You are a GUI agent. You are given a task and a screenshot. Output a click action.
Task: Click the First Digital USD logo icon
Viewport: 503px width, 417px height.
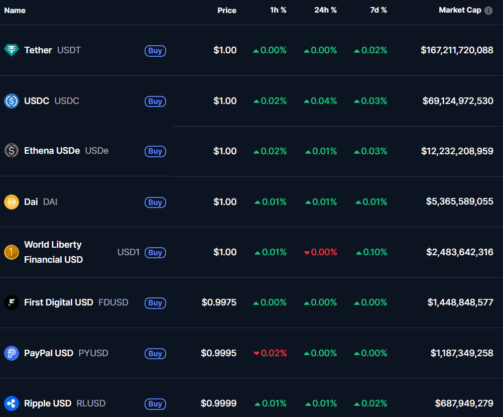(12, 302)
